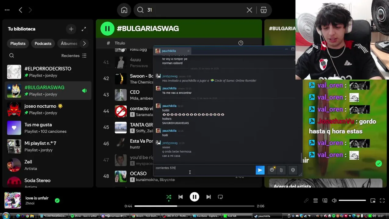Image resolution: width=389 pixels, height=219 pixels.
Task: Toggle shuffle in the Spotify player
Action: pyautogui.click(x=169, y=197)
